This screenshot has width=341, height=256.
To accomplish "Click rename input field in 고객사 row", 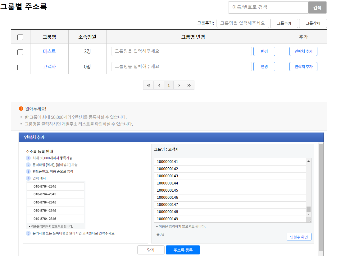I will pyautogui.click(x=181, y=67).
